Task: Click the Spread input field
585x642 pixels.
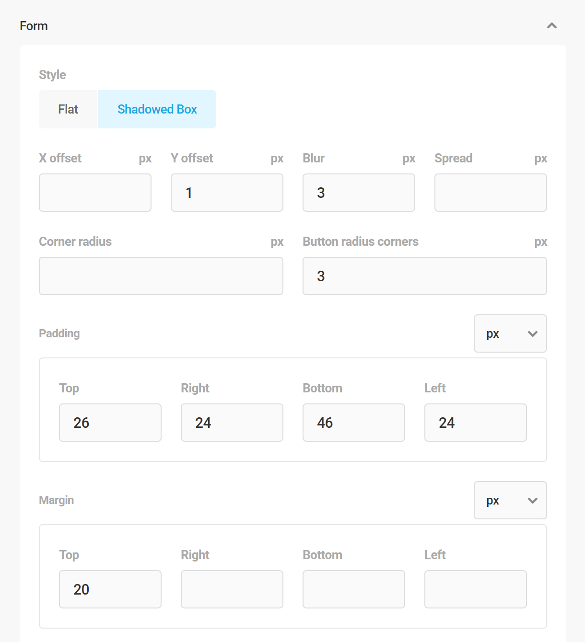Action: pos(490,193)
